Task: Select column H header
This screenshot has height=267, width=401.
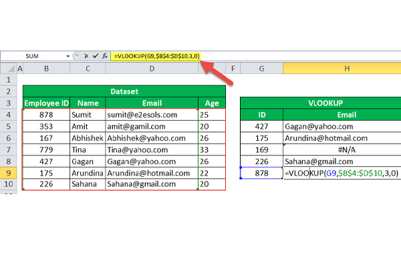Action: [x=342, y=69]
